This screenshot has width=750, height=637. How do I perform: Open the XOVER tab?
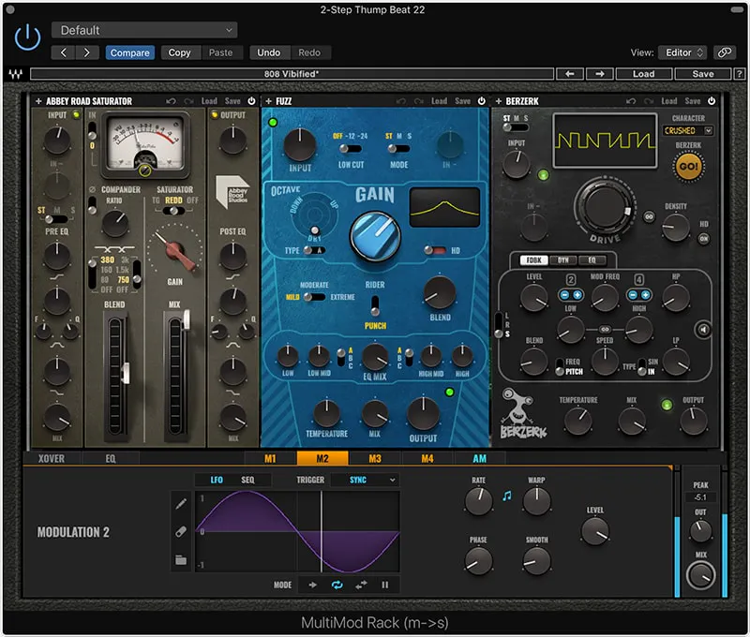pos(52,459)
